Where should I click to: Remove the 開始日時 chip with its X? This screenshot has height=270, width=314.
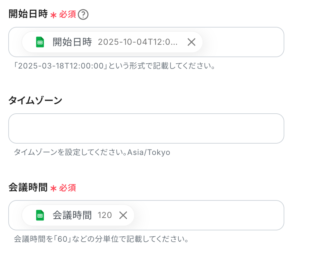[x=192, y=42]
